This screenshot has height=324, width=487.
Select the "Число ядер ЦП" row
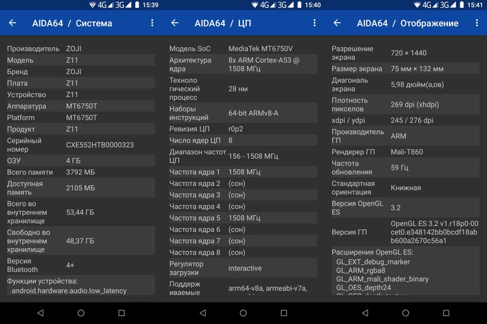pyautogui.click(x=243, y=140)
